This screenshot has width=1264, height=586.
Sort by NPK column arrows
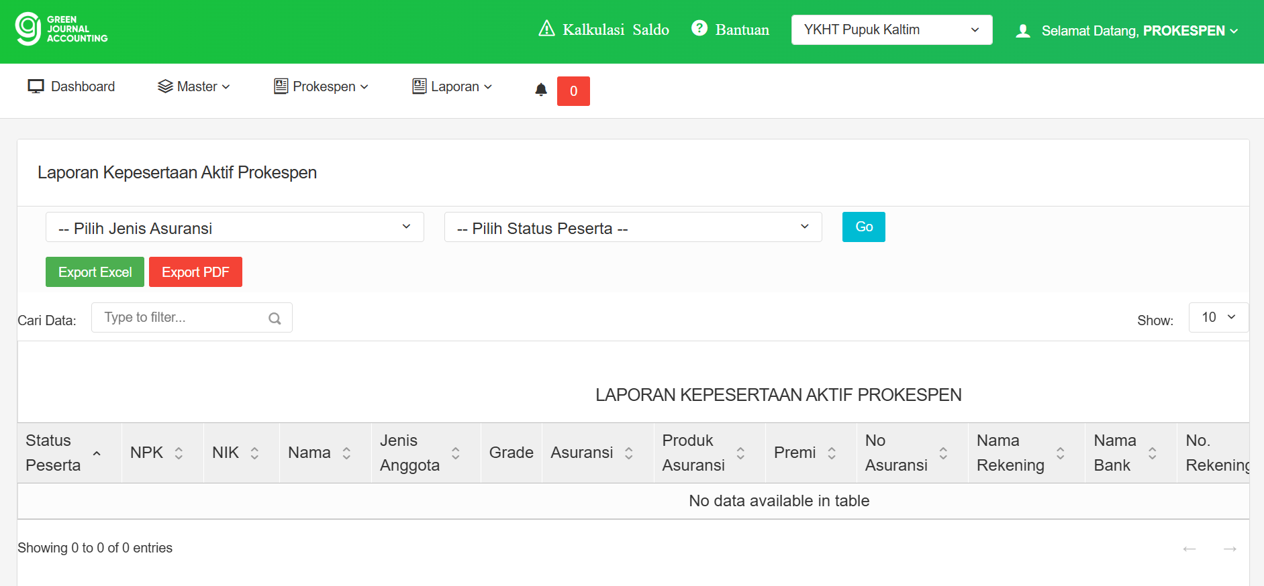179,453
